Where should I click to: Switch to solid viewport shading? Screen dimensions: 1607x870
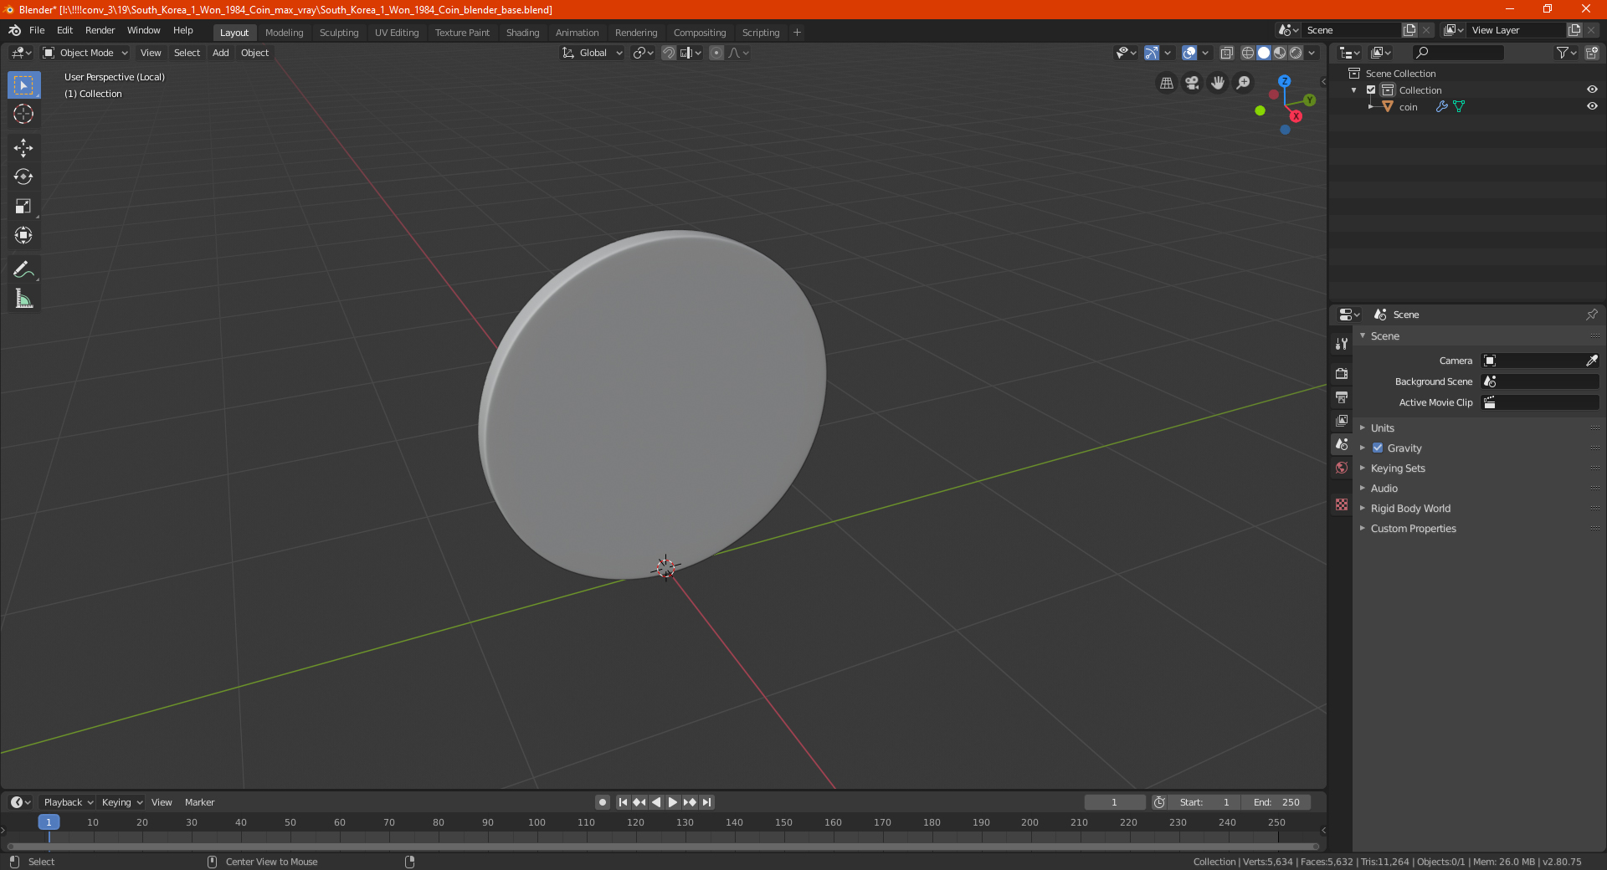pyautogui.click(x=1264, y=53)
